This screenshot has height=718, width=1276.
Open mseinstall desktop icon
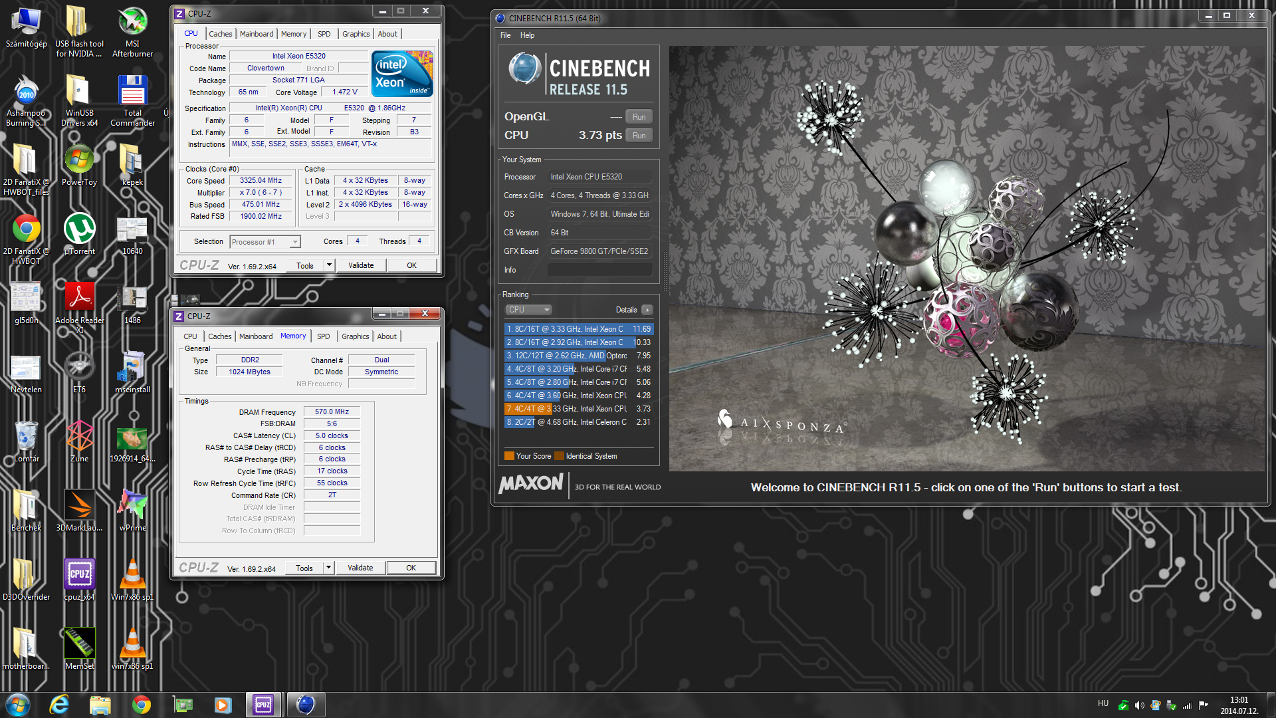(132, 372)
